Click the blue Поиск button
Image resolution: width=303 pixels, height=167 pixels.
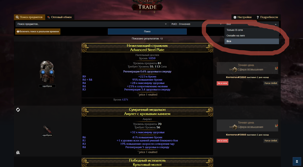click(x=147, y=31)
